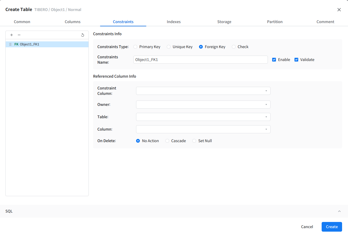Click the plus icon to add constraint

coord(12,35)
